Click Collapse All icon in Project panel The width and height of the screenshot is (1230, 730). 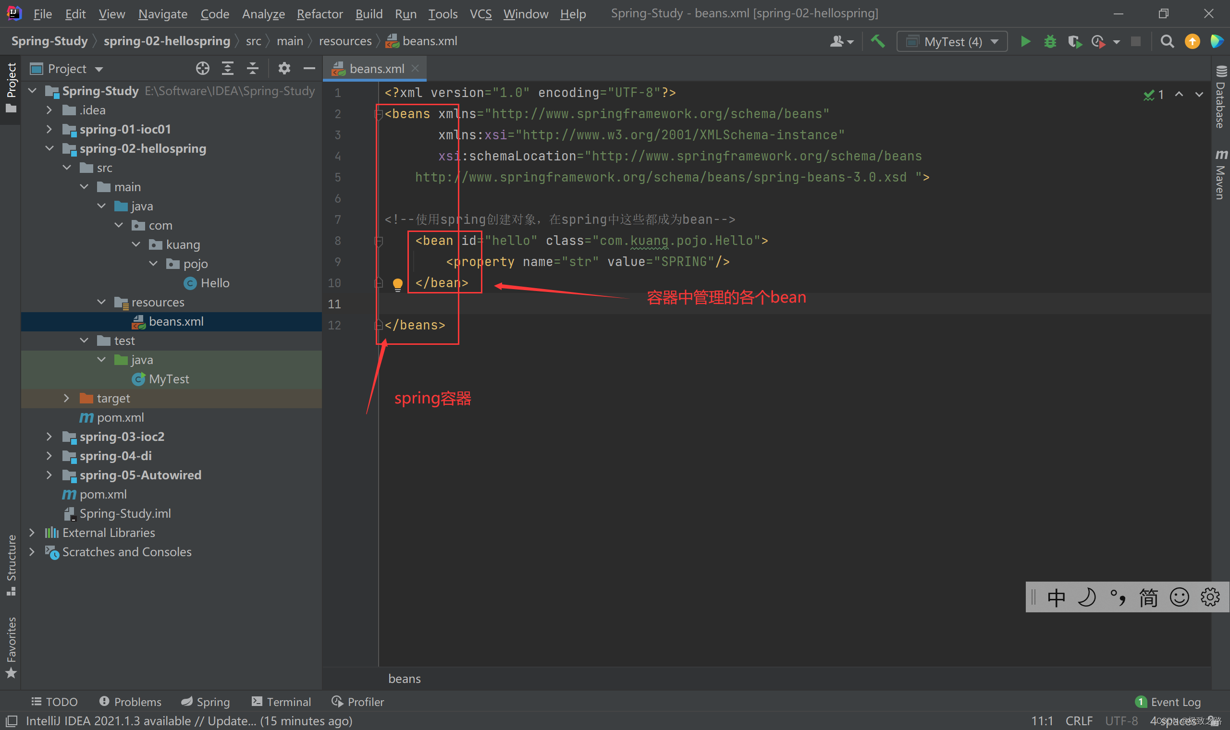(x=252, y=68)
